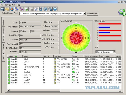Sort the list by Security column header
126x95 pixels.
click(x=63, y=56)
